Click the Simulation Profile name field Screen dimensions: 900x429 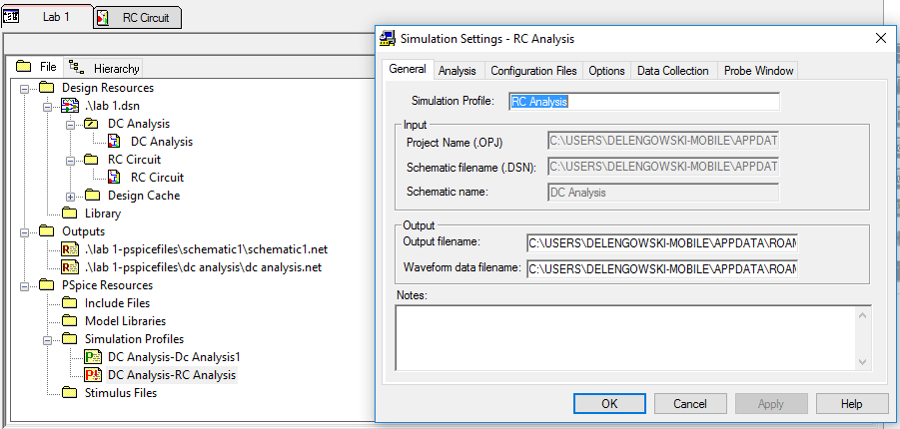pos(644,102)
